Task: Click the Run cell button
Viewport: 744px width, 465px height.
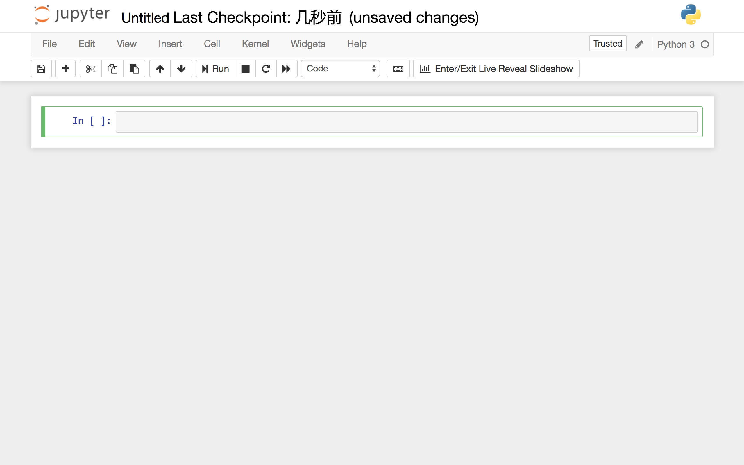Action: pyautogui.click(x=215, y=69)
